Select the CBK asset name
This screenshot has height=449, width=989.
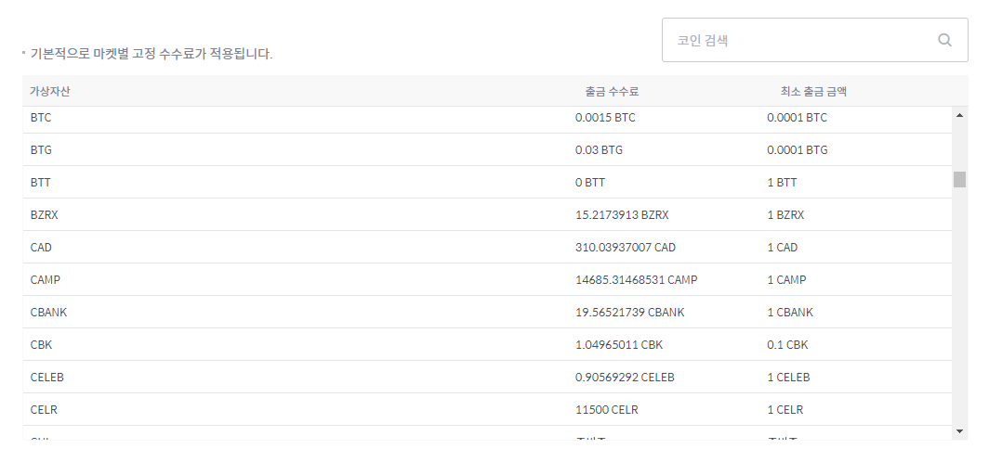(41, 345)
